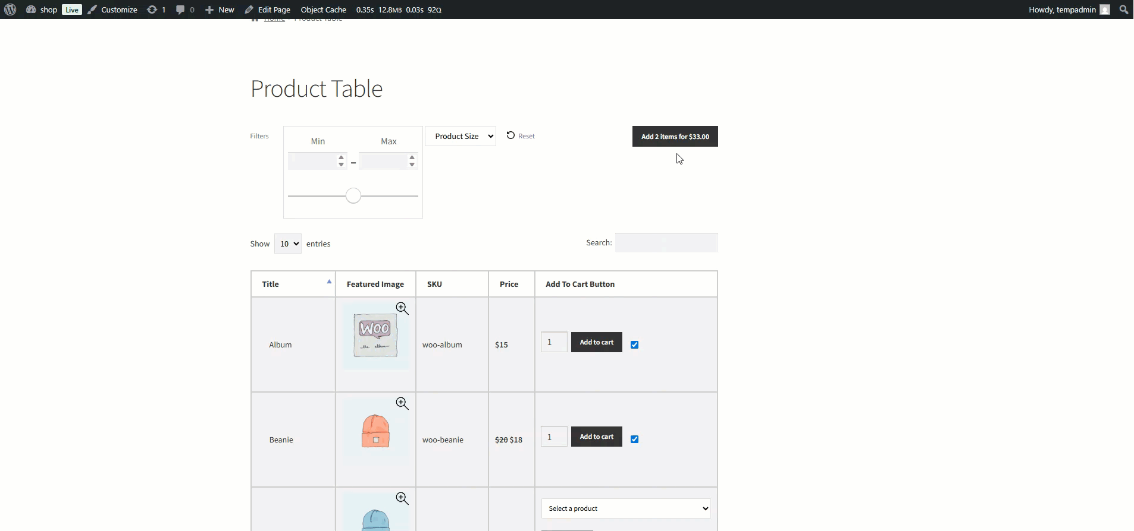
Task: Expand the Select a product dropdown
Action: click(626, 508)
